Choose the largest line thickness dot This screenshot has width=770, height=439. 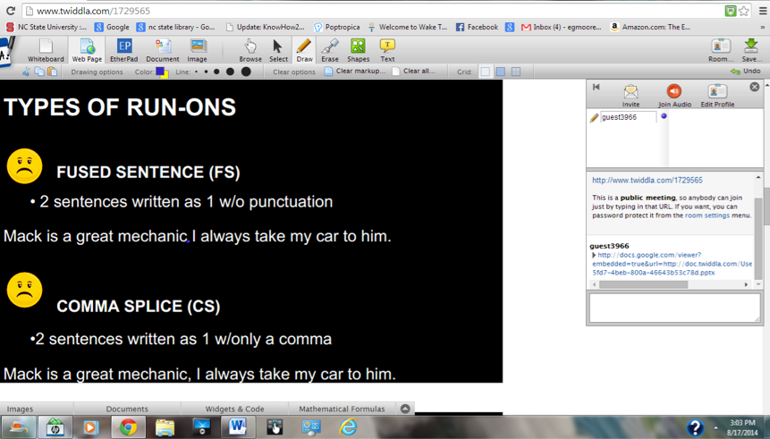(x=246, y=72)
